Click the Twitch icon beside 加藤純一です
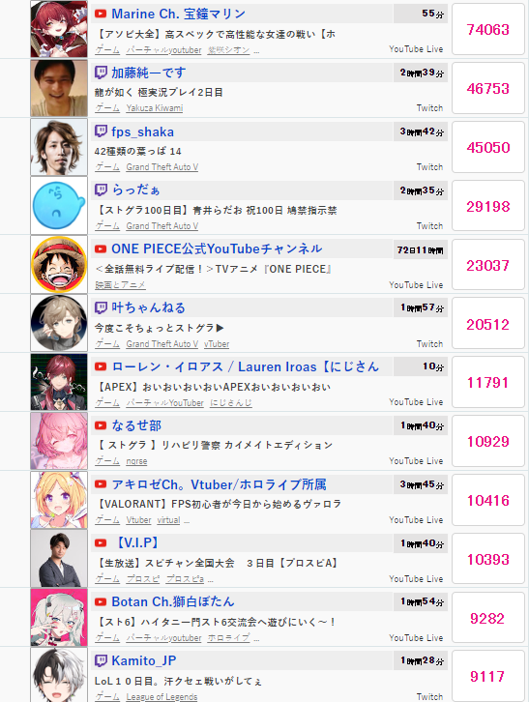 [x=101, y=73]
